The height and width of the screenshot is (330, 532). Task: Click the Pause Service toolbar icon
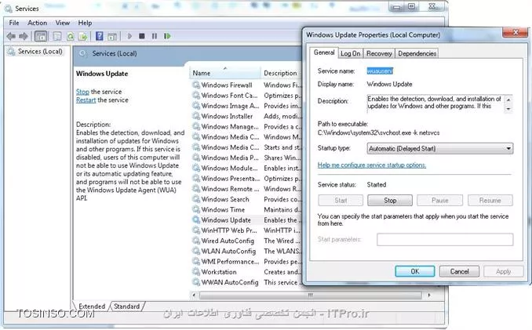click(x=155, y=36)
